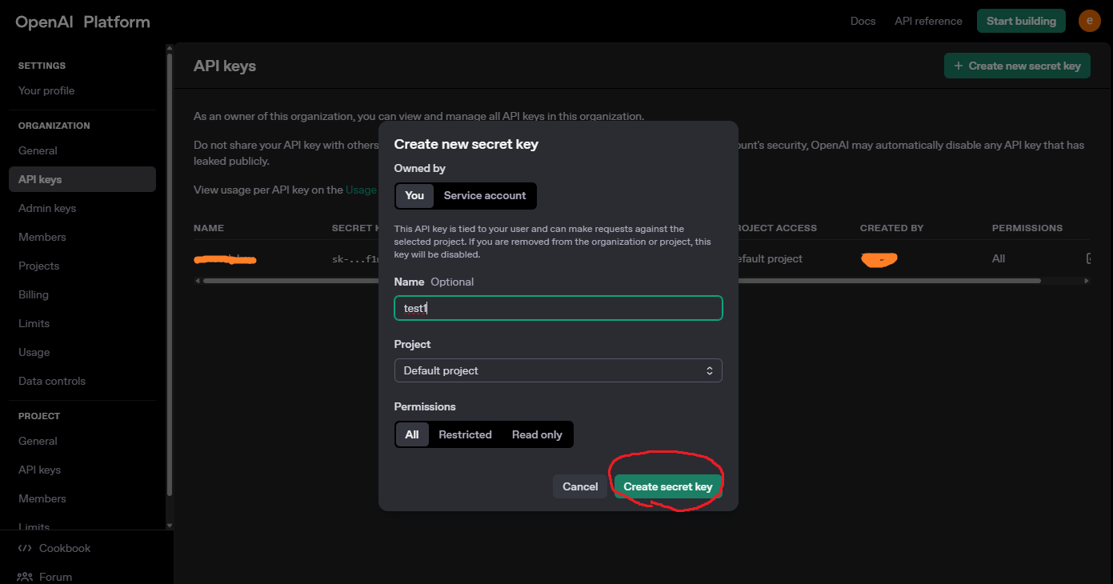Open the Forum link

coord(55,577)
